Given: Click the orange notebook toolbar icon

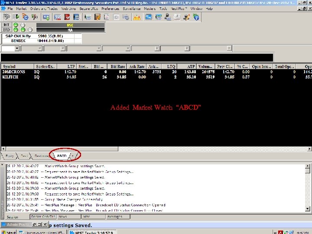Looking at the screenshot, I should pos(97,17).
